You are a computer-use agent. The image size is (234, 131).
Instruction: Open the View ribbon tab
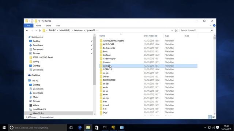pyautogui.click(x=58, y=25)
